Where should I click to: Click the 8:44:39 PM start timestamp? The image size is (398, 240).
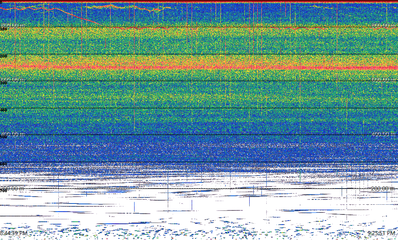tap(14, 233)
